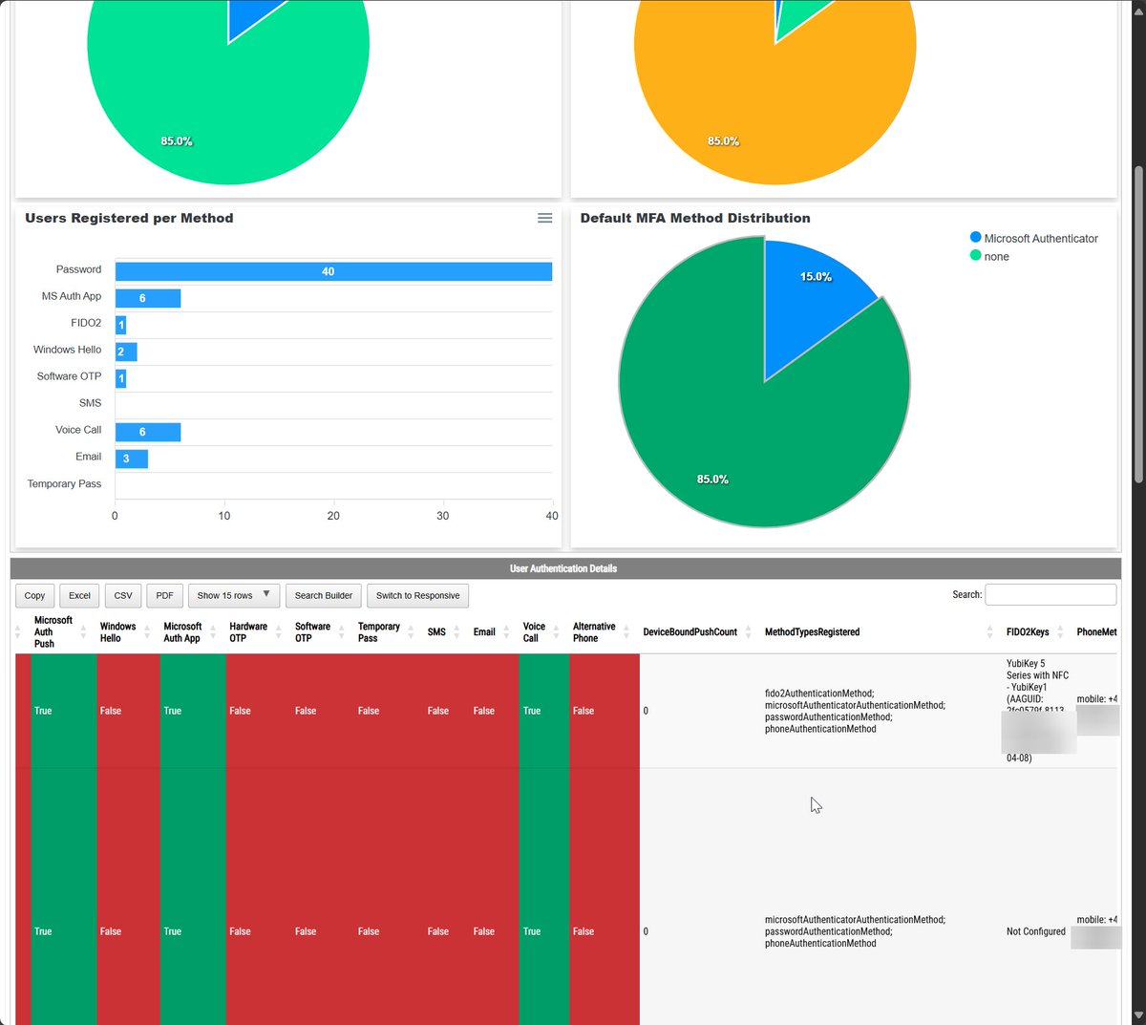Click sort arrows beside Alternative Phone header
Screen dimensions: 1146x1025
tap(626, 632)
